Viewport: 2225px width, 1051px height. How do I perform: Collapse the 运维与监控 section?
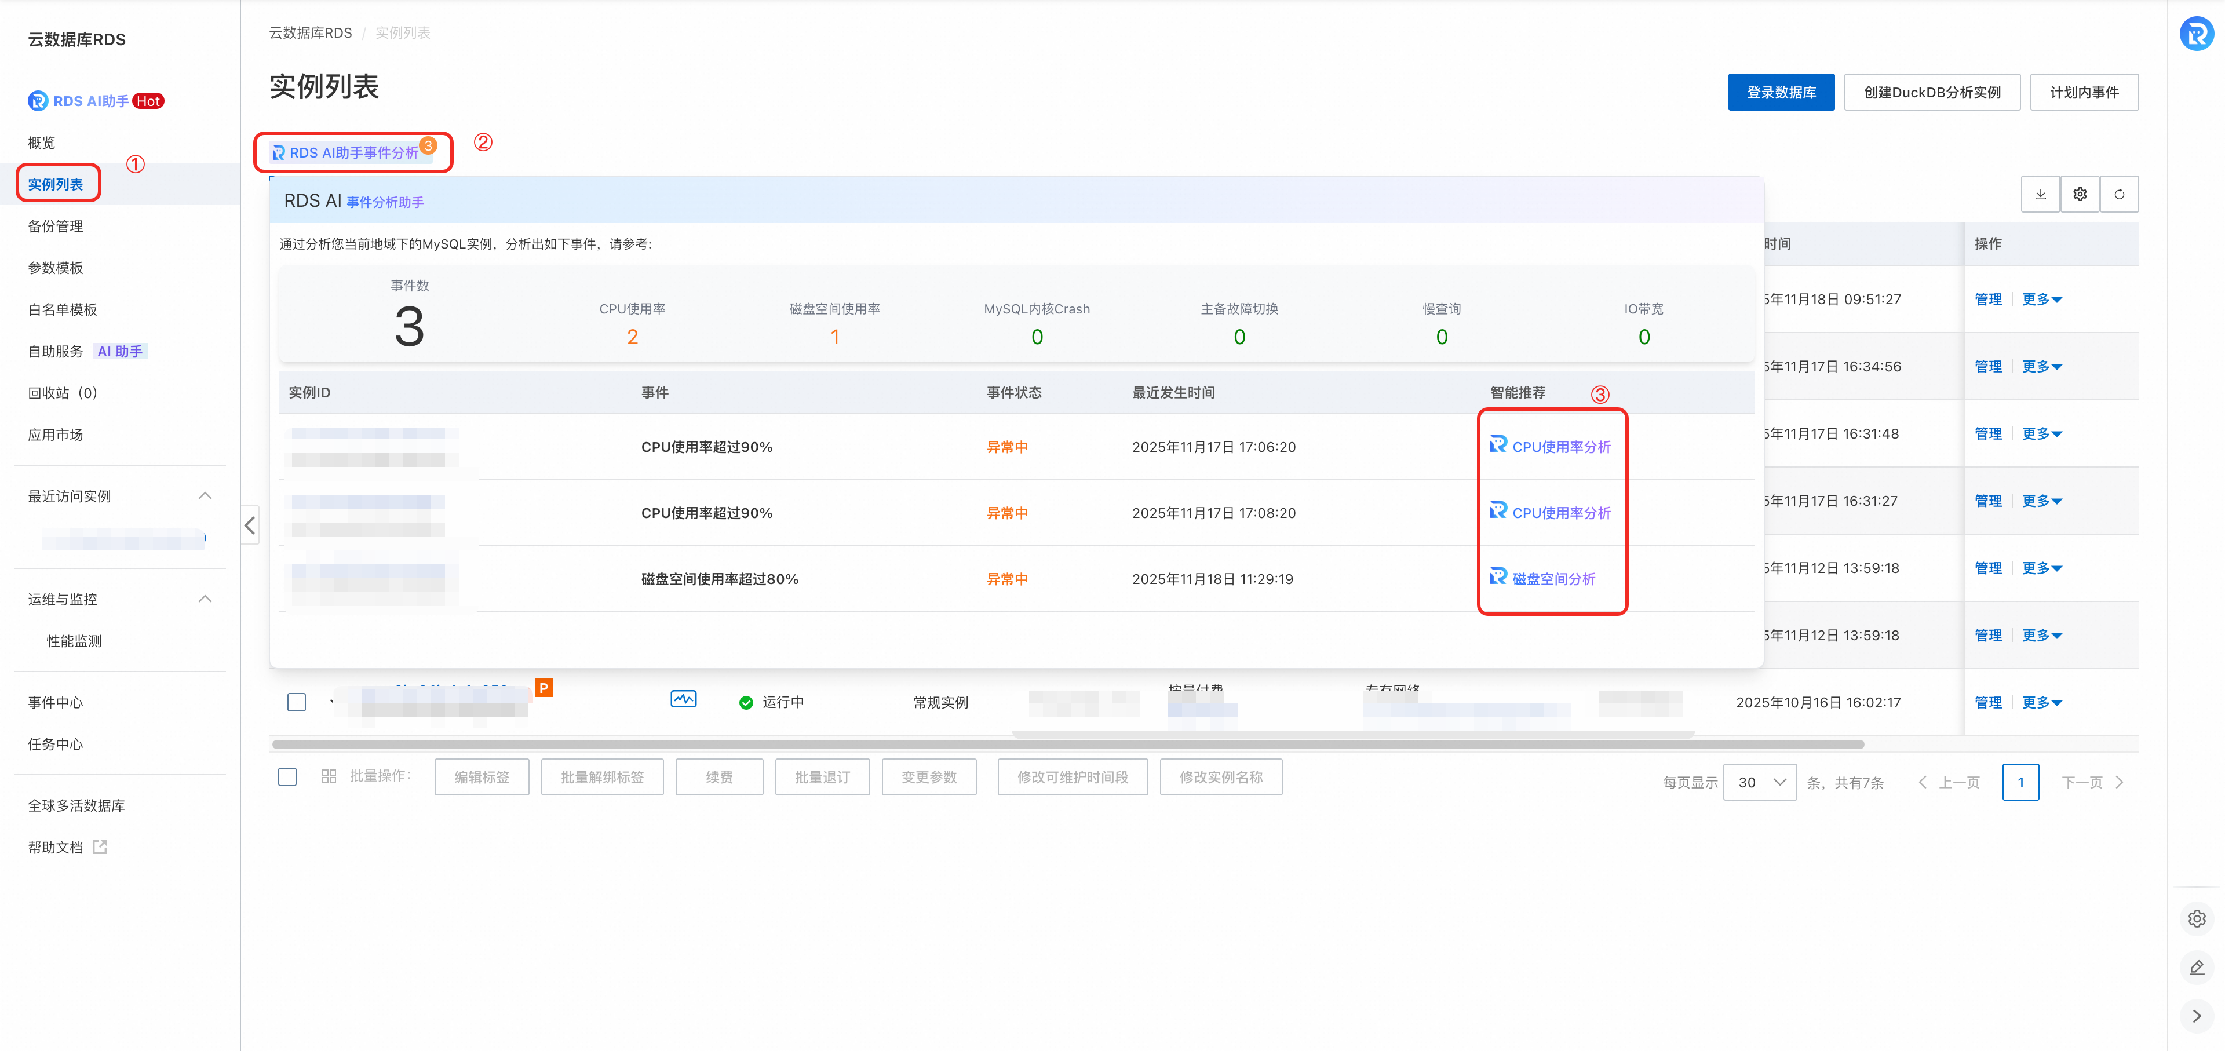point(205,599)
